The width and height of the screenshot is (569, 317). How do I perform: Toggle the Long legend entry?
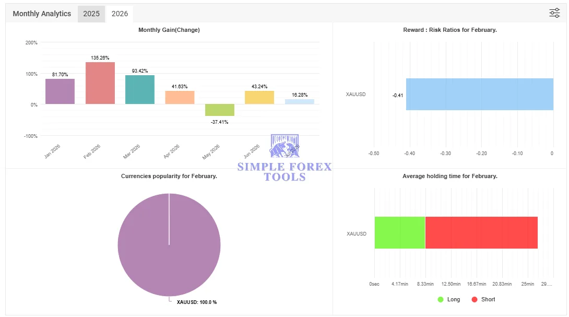coord(449,299)
